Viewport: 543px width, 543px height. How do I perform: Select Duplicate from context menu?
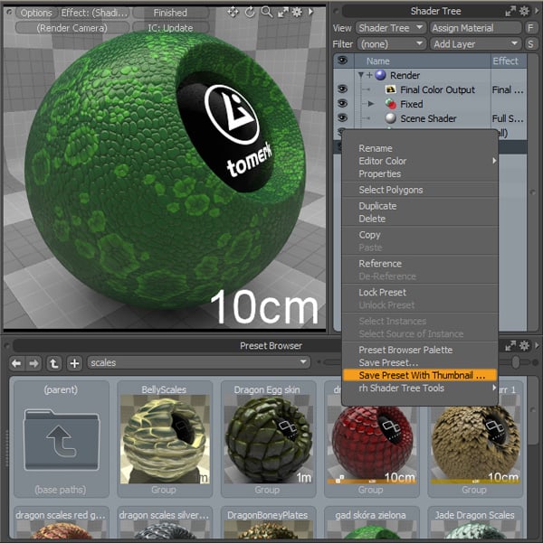(x=377, y=206)
